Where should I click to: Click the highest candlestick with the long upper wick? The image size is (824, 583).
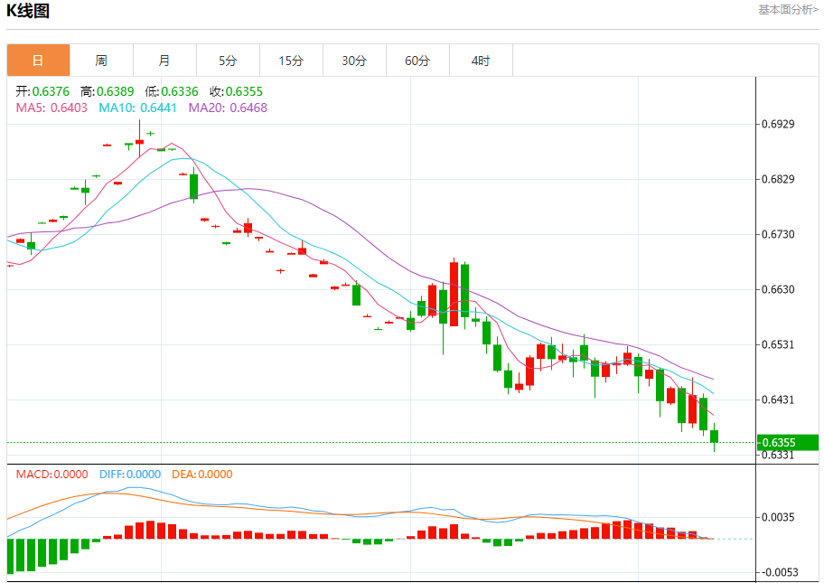point(139,141)
